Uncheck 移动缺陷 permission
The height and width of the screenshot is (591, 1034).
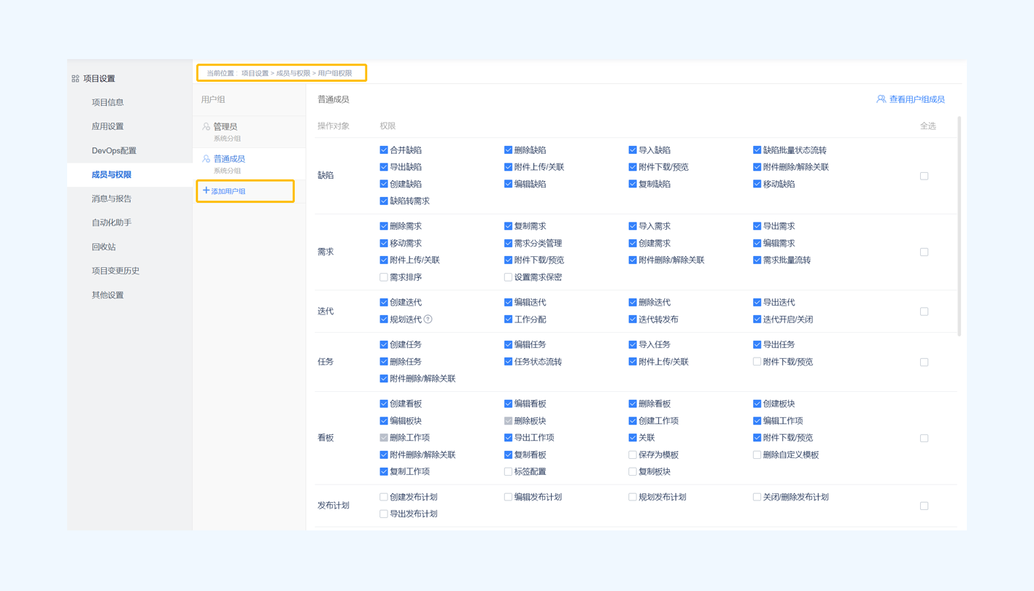[757, 184]
